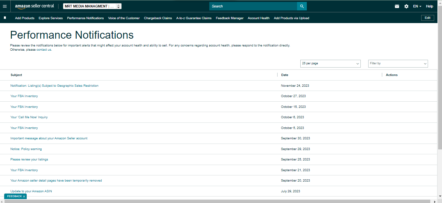Click the date September 30, 2023

(x=295, y=138)
